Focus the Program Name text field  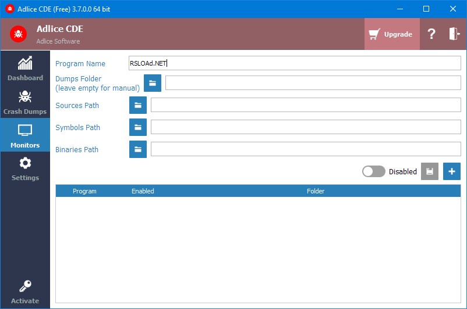point(295,63)
